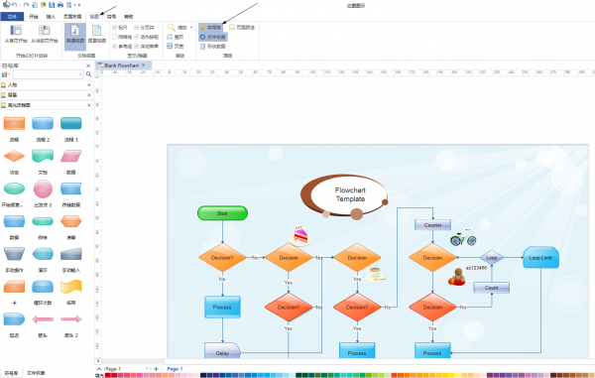The width and height of the screenshot is (595, 378).
Task: Toggle the 标尺 ruler checkbox
Action: pyautogui.click(x=114, y=28)
